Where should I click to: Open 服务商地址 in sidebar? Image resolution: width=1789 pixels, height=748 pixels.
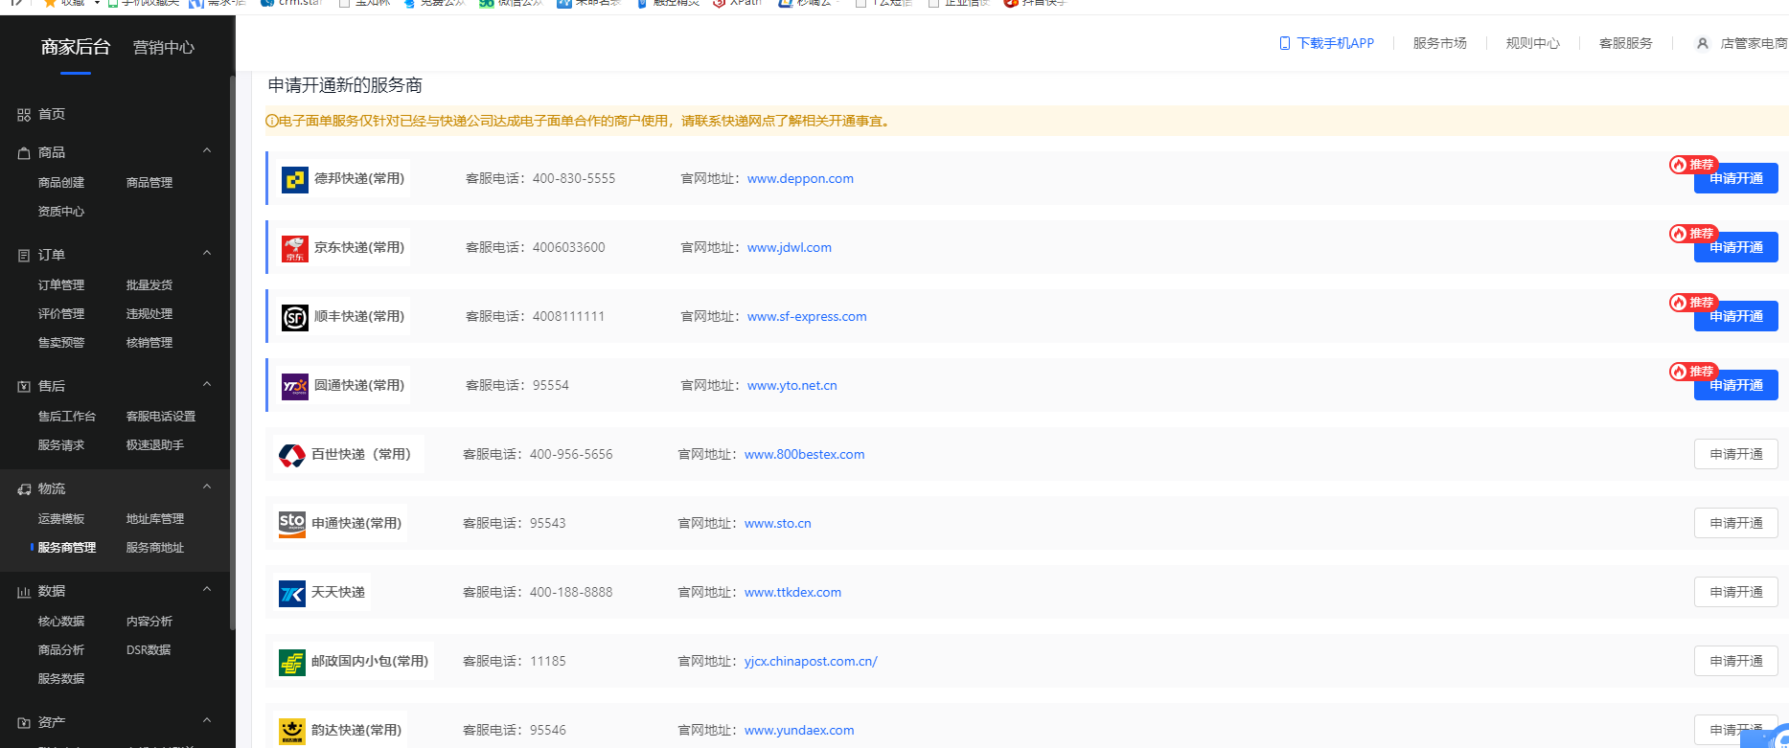[x=155, y=548]
